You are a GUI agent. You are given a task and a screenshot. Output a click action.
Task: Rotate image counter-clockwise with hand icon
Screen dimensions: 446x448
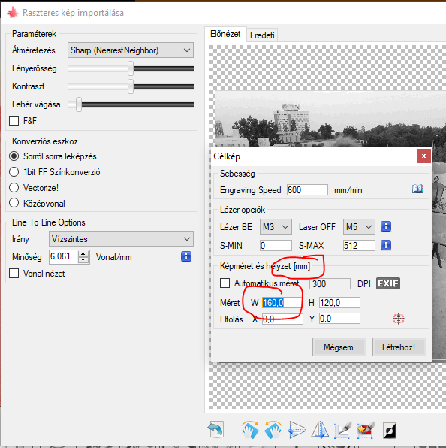273,429
